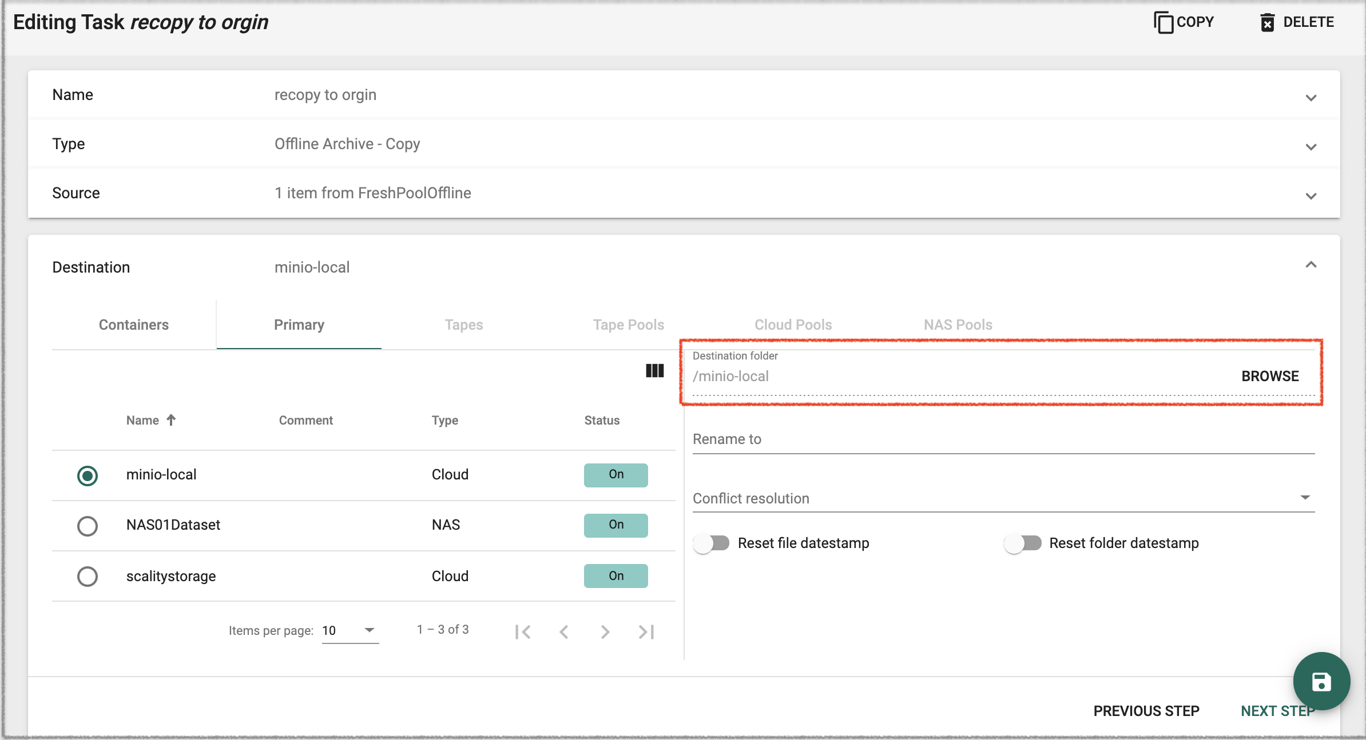Expand the Name section chevron

(1311, 98)
